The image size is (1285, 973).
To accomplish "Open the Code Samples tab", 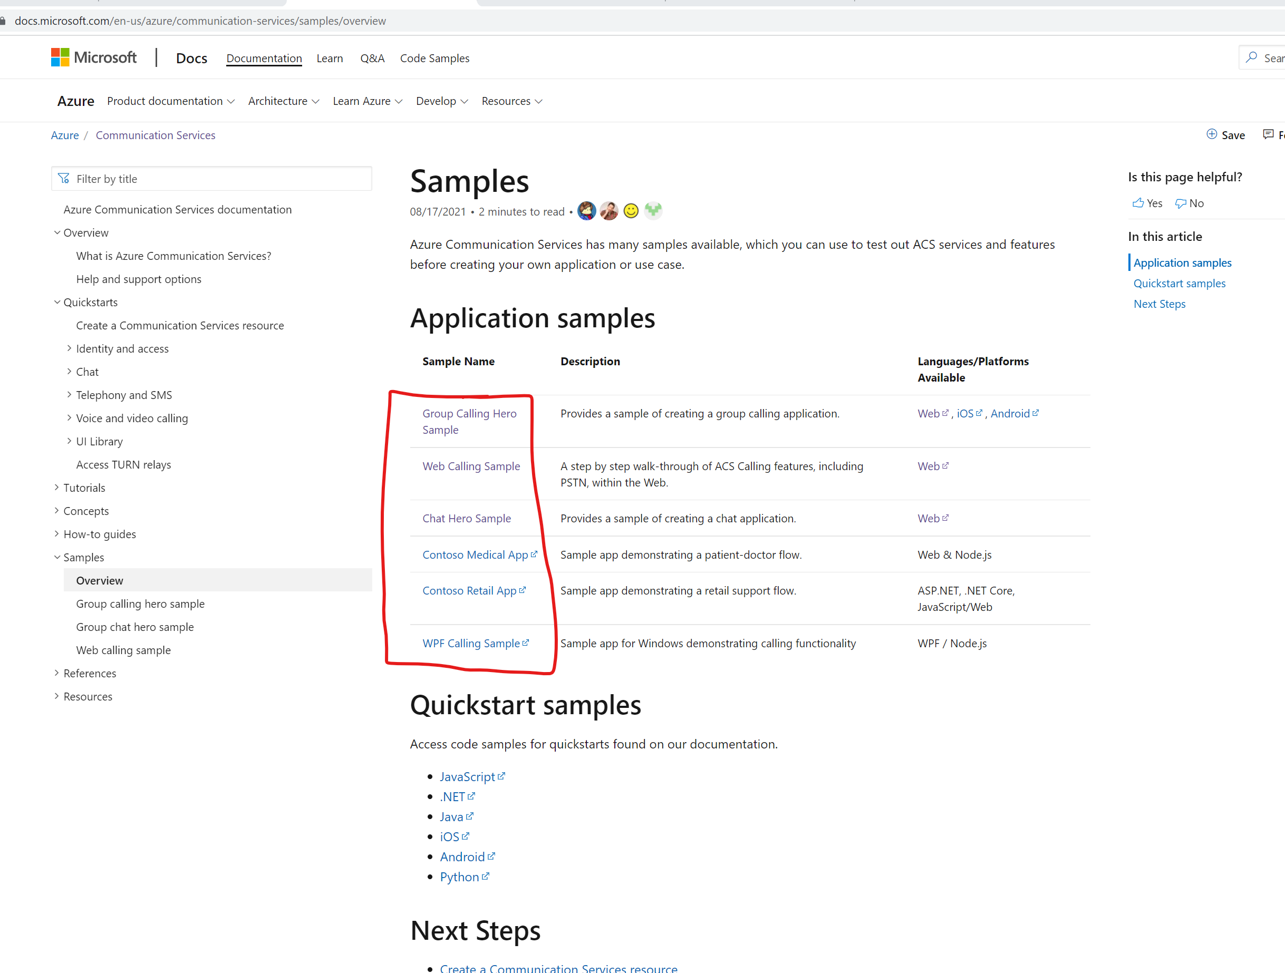I will (434, 58).
